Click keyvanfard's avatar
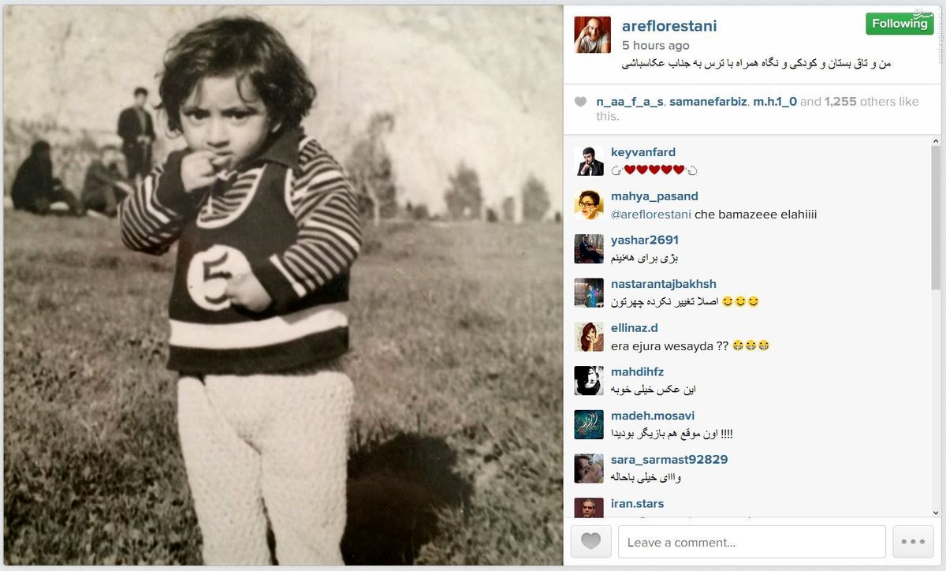Screen dimensions: 946x571 589,161
